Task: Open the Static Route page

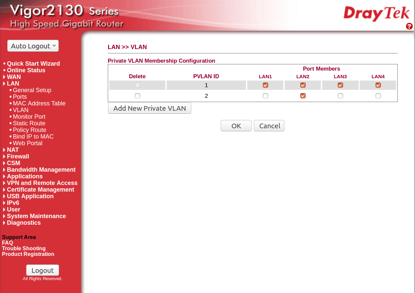Action: coord(29,123)
